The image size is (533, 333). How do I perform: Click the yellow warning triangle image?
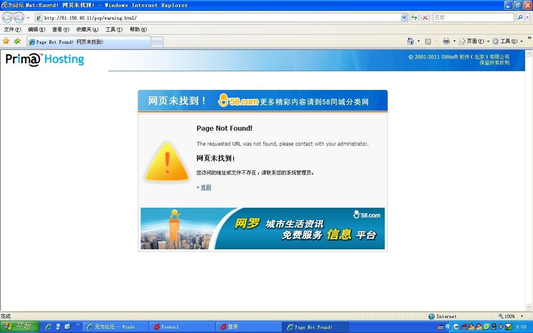pos(167,162)
